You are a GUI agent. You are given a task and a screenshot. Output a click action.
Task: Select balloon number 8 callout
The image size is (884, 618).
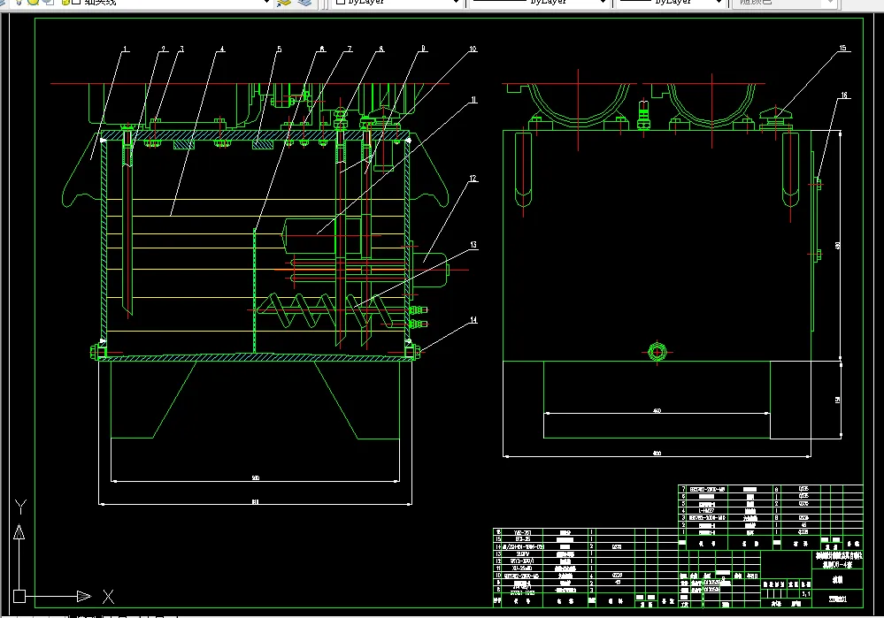381,49
